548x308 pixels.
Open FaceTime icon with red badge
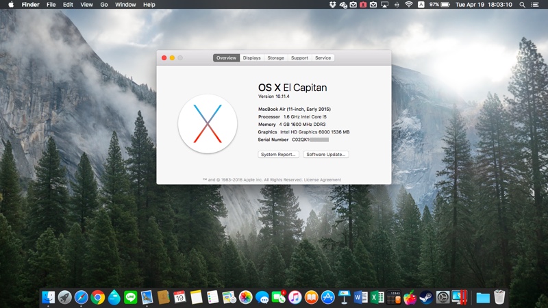click(278, 298)
